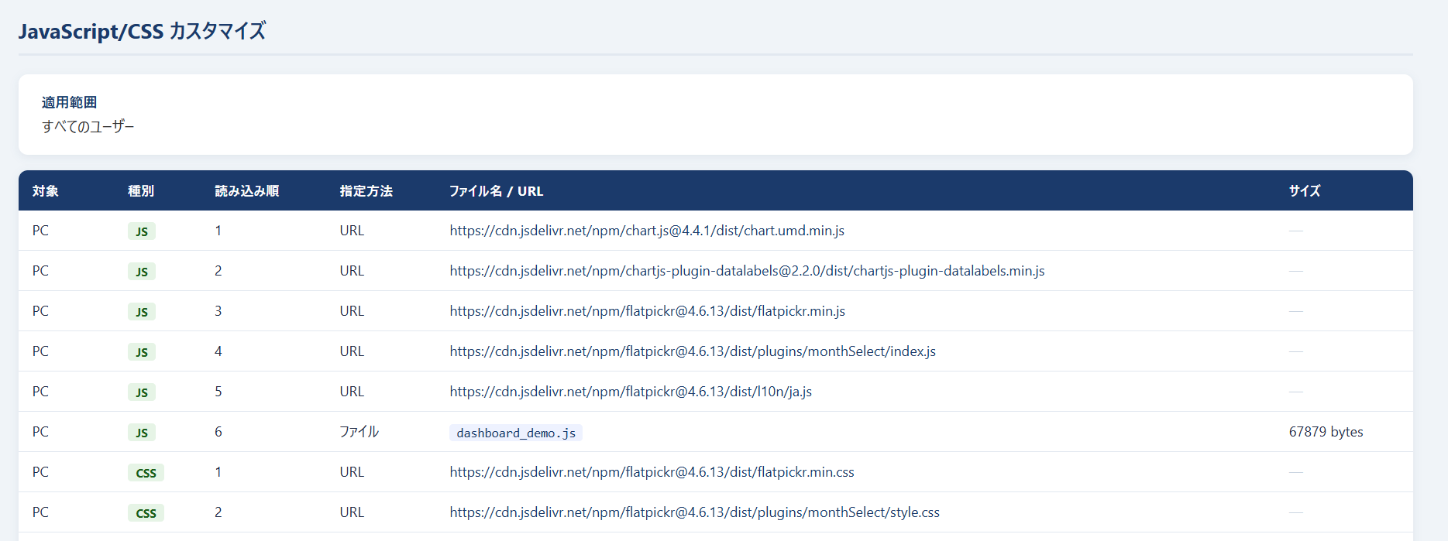
Task: Click the URL method cell in the flatpickr.min.css row
Action: (352, 472)
